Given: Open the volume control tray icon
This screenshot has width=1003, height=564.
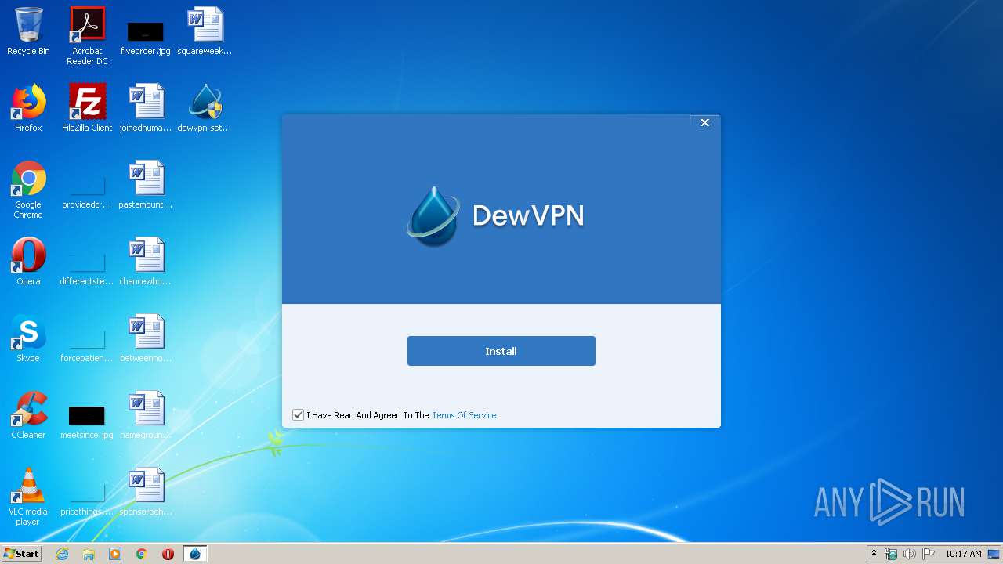Looking at the screenshot, I should [909, 554].
